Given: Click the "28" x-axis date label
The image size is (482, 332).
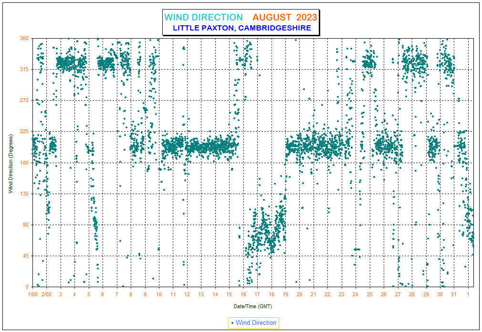Looking at the screenshot, I should [x=412, y=294].
